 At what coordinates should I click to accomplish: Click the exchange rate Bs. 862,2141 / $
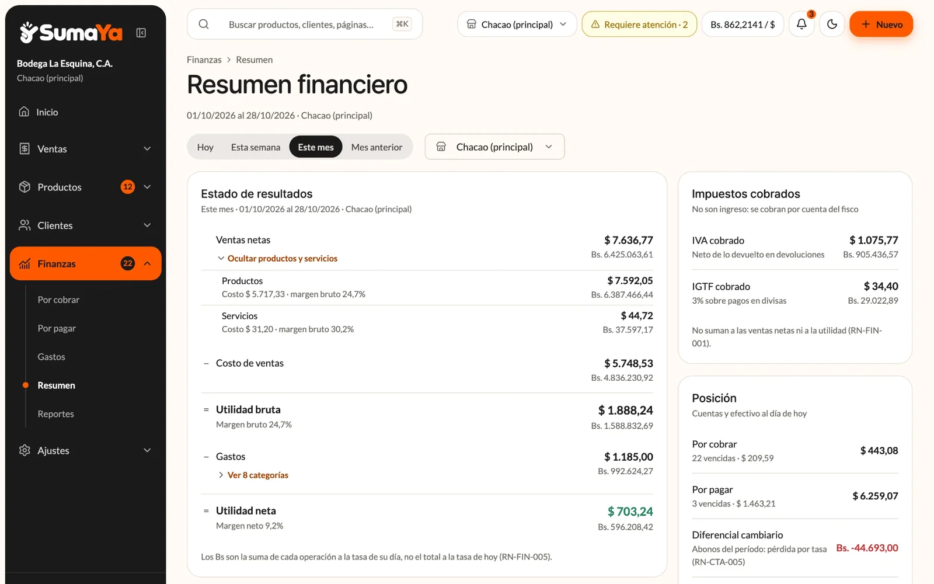point(743,24)
